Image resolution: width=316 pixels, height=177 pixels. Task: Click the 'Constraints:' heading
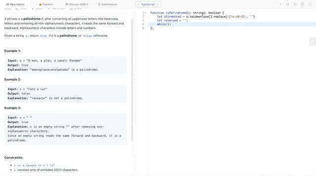tap(14, 158)
